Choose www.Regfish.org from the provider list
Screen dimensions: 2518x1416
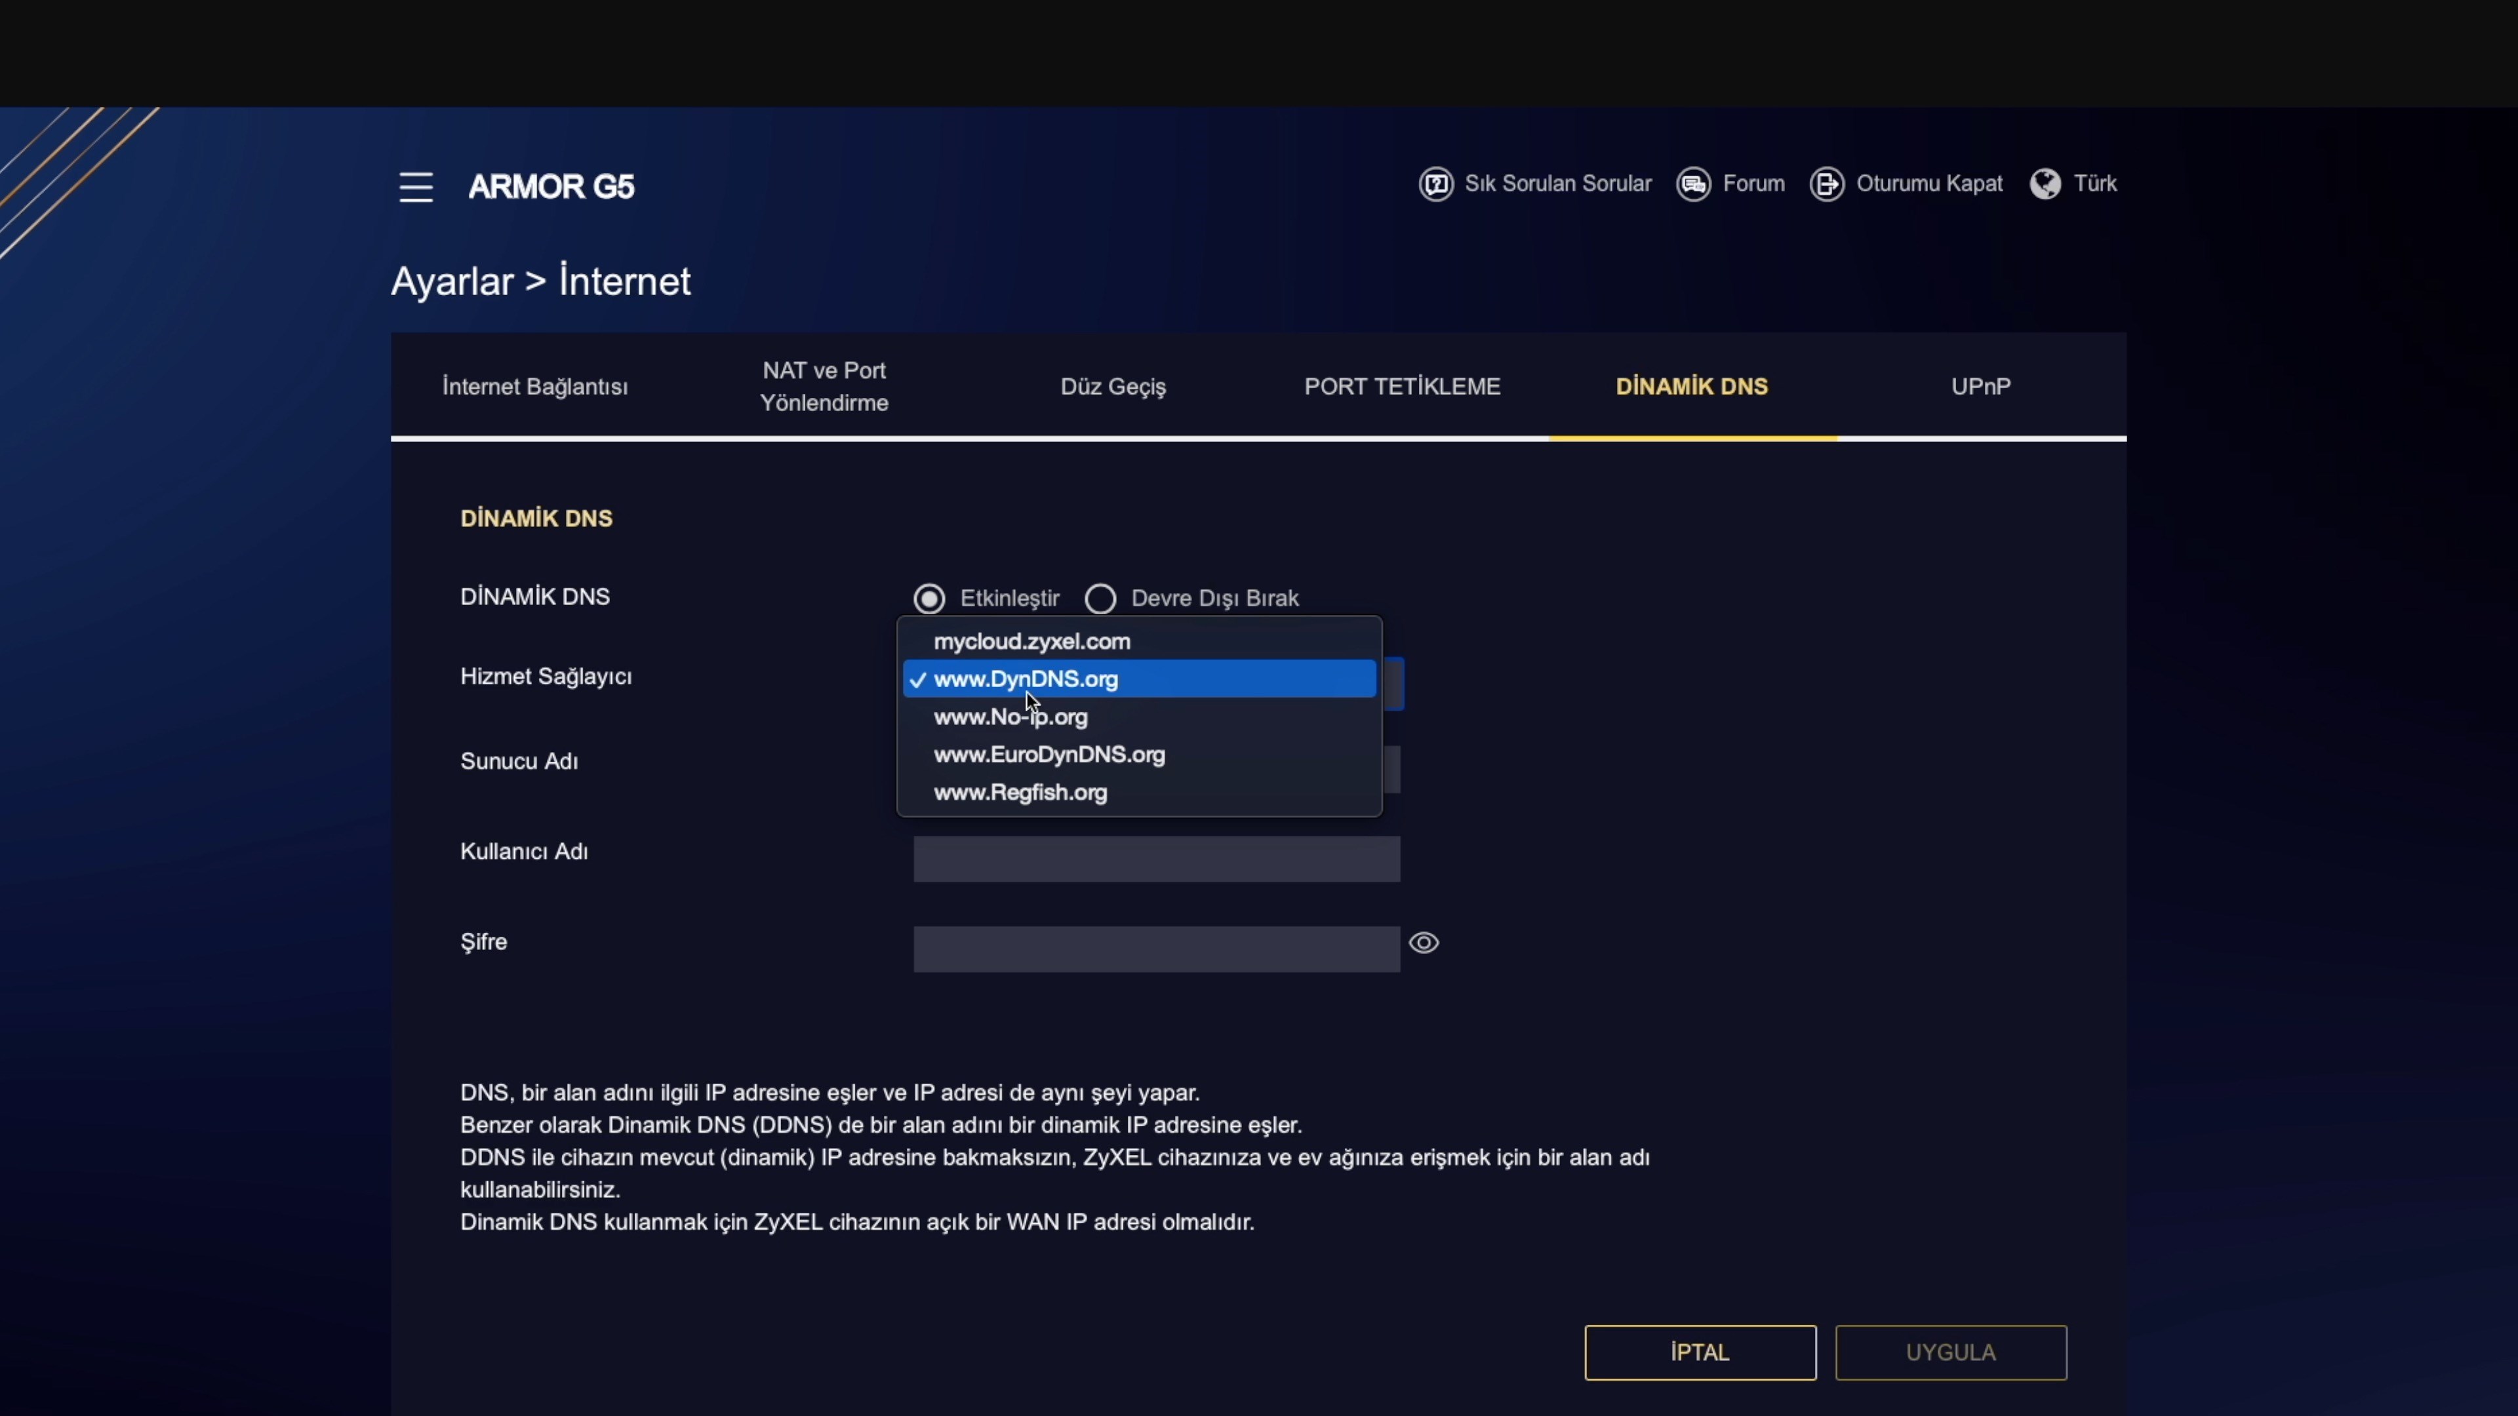point(1139,793)
